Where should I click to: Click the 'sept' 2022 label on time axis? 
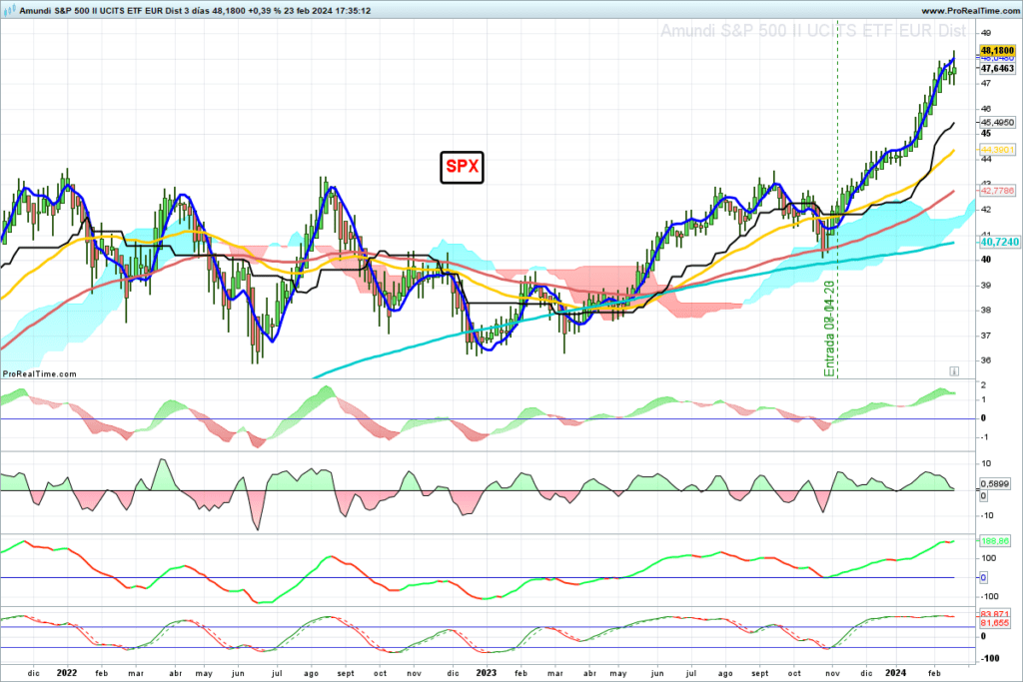click(346, 674)
